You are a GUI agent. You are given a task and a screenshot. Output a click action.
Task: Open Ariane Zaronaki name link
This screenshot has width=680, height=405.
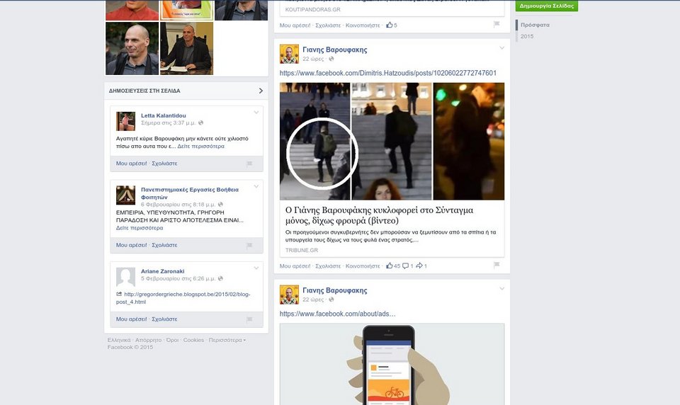pyautogui.click(x=163, y=271)
